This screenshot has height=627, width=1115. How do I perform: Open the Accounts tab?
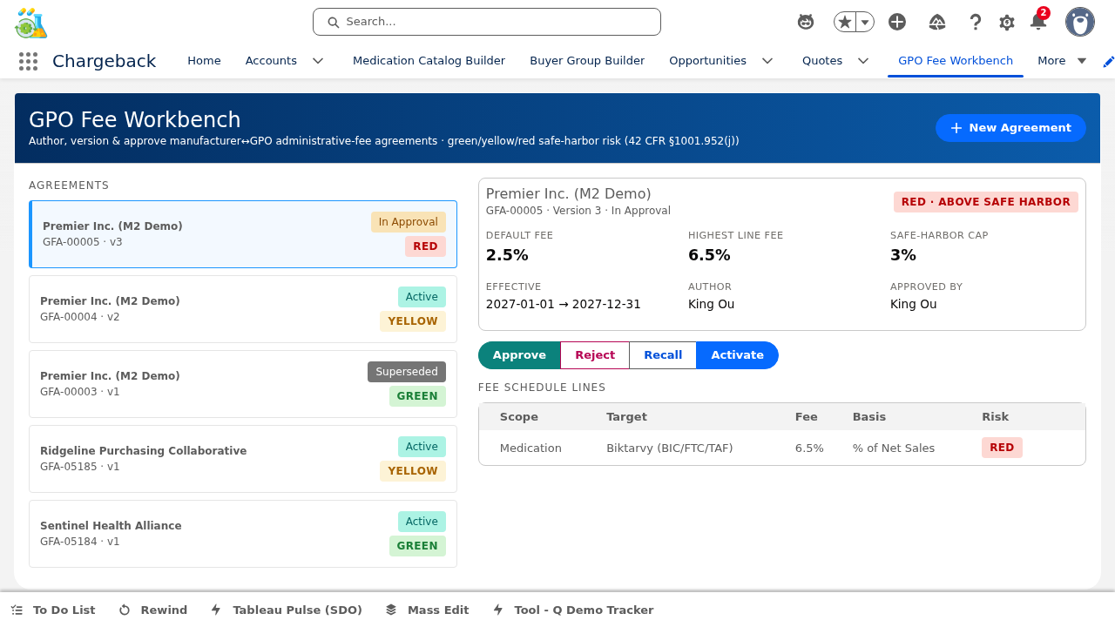point(271,60)
